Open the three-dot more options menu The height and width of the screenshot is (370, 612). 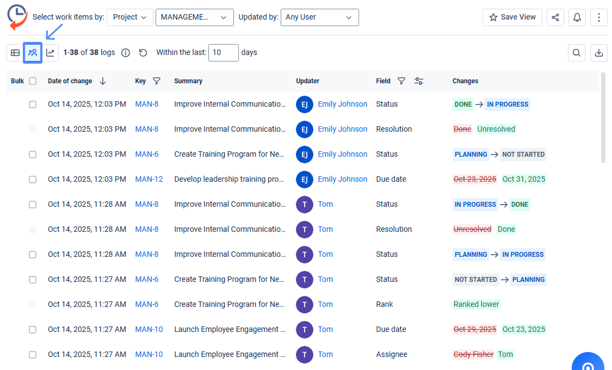[599, 17]
